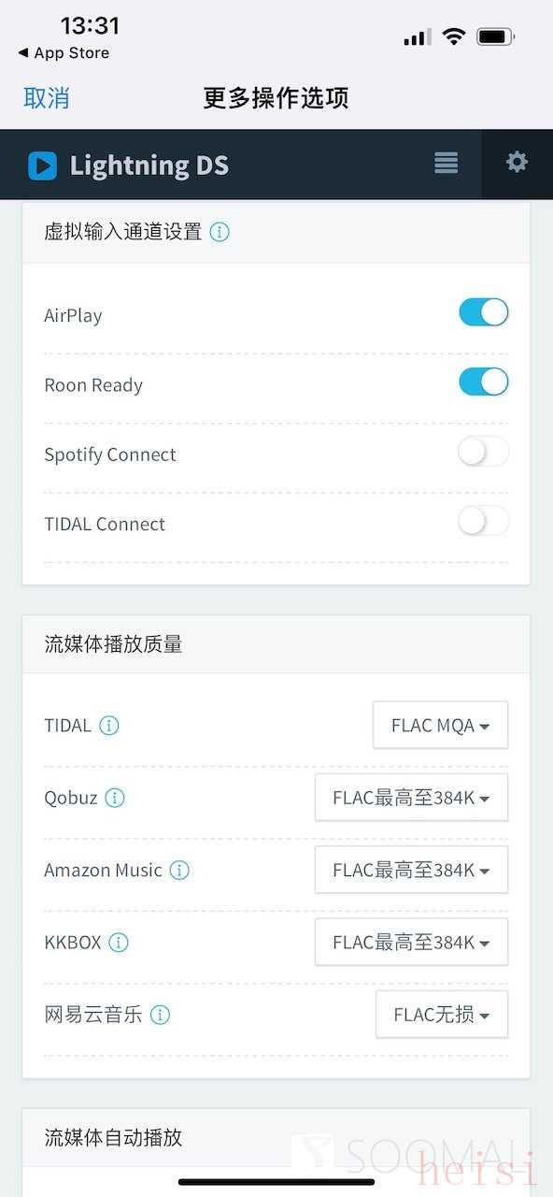Show info icon next to 网易云音乐
The width and height of the screenshot is (553, 1197).
tap(161, 1015)
